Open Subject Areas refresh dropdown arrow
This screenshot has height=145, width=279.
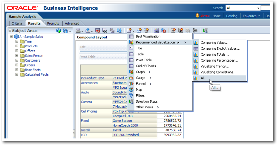[x=70, y=31]
